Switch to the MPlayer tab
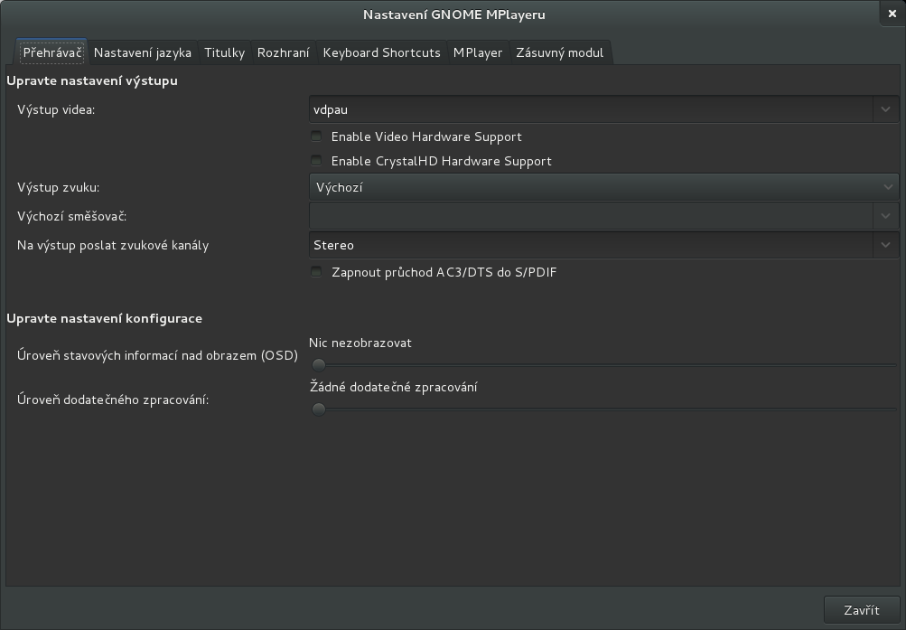906x630 pixels. coord(478,52)
